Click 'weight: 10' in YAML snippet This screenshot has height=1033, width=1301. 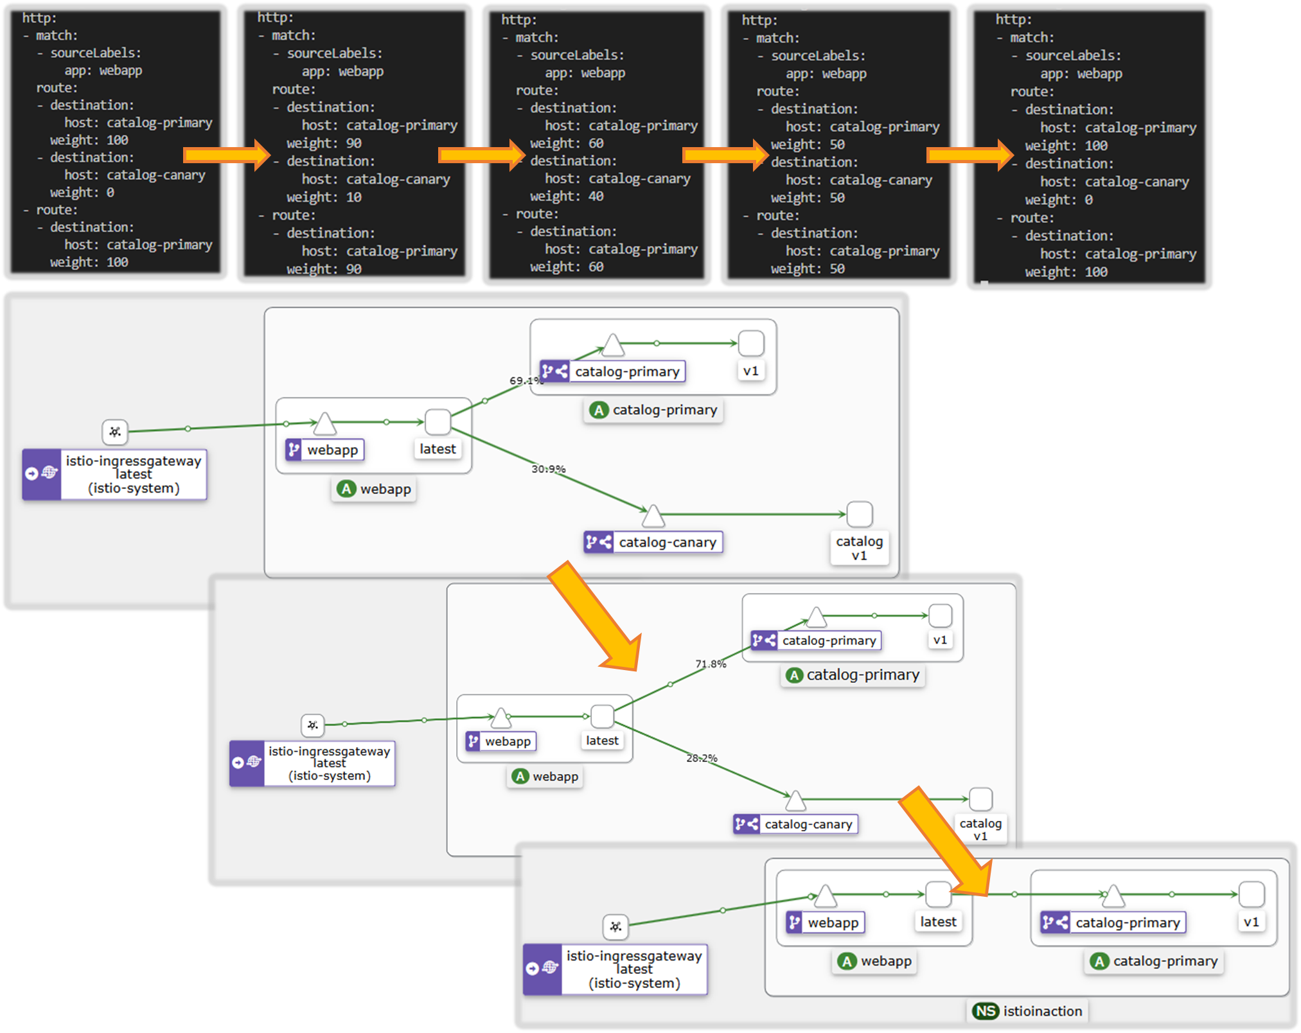(324, 197)
